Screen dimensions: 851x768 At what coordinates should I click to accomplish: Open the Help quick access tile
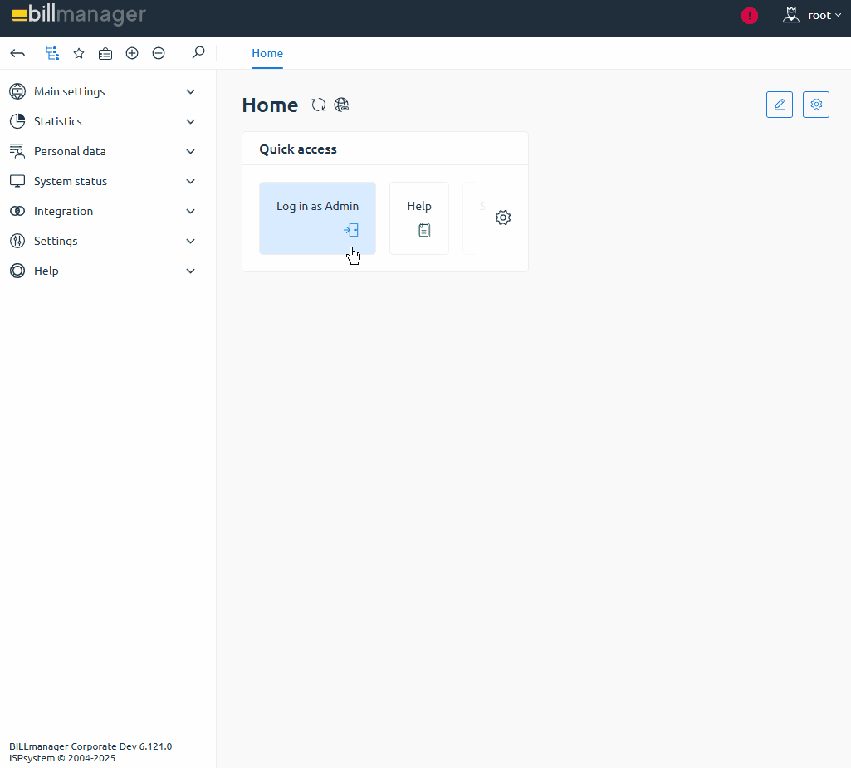[x=419, y=218]
